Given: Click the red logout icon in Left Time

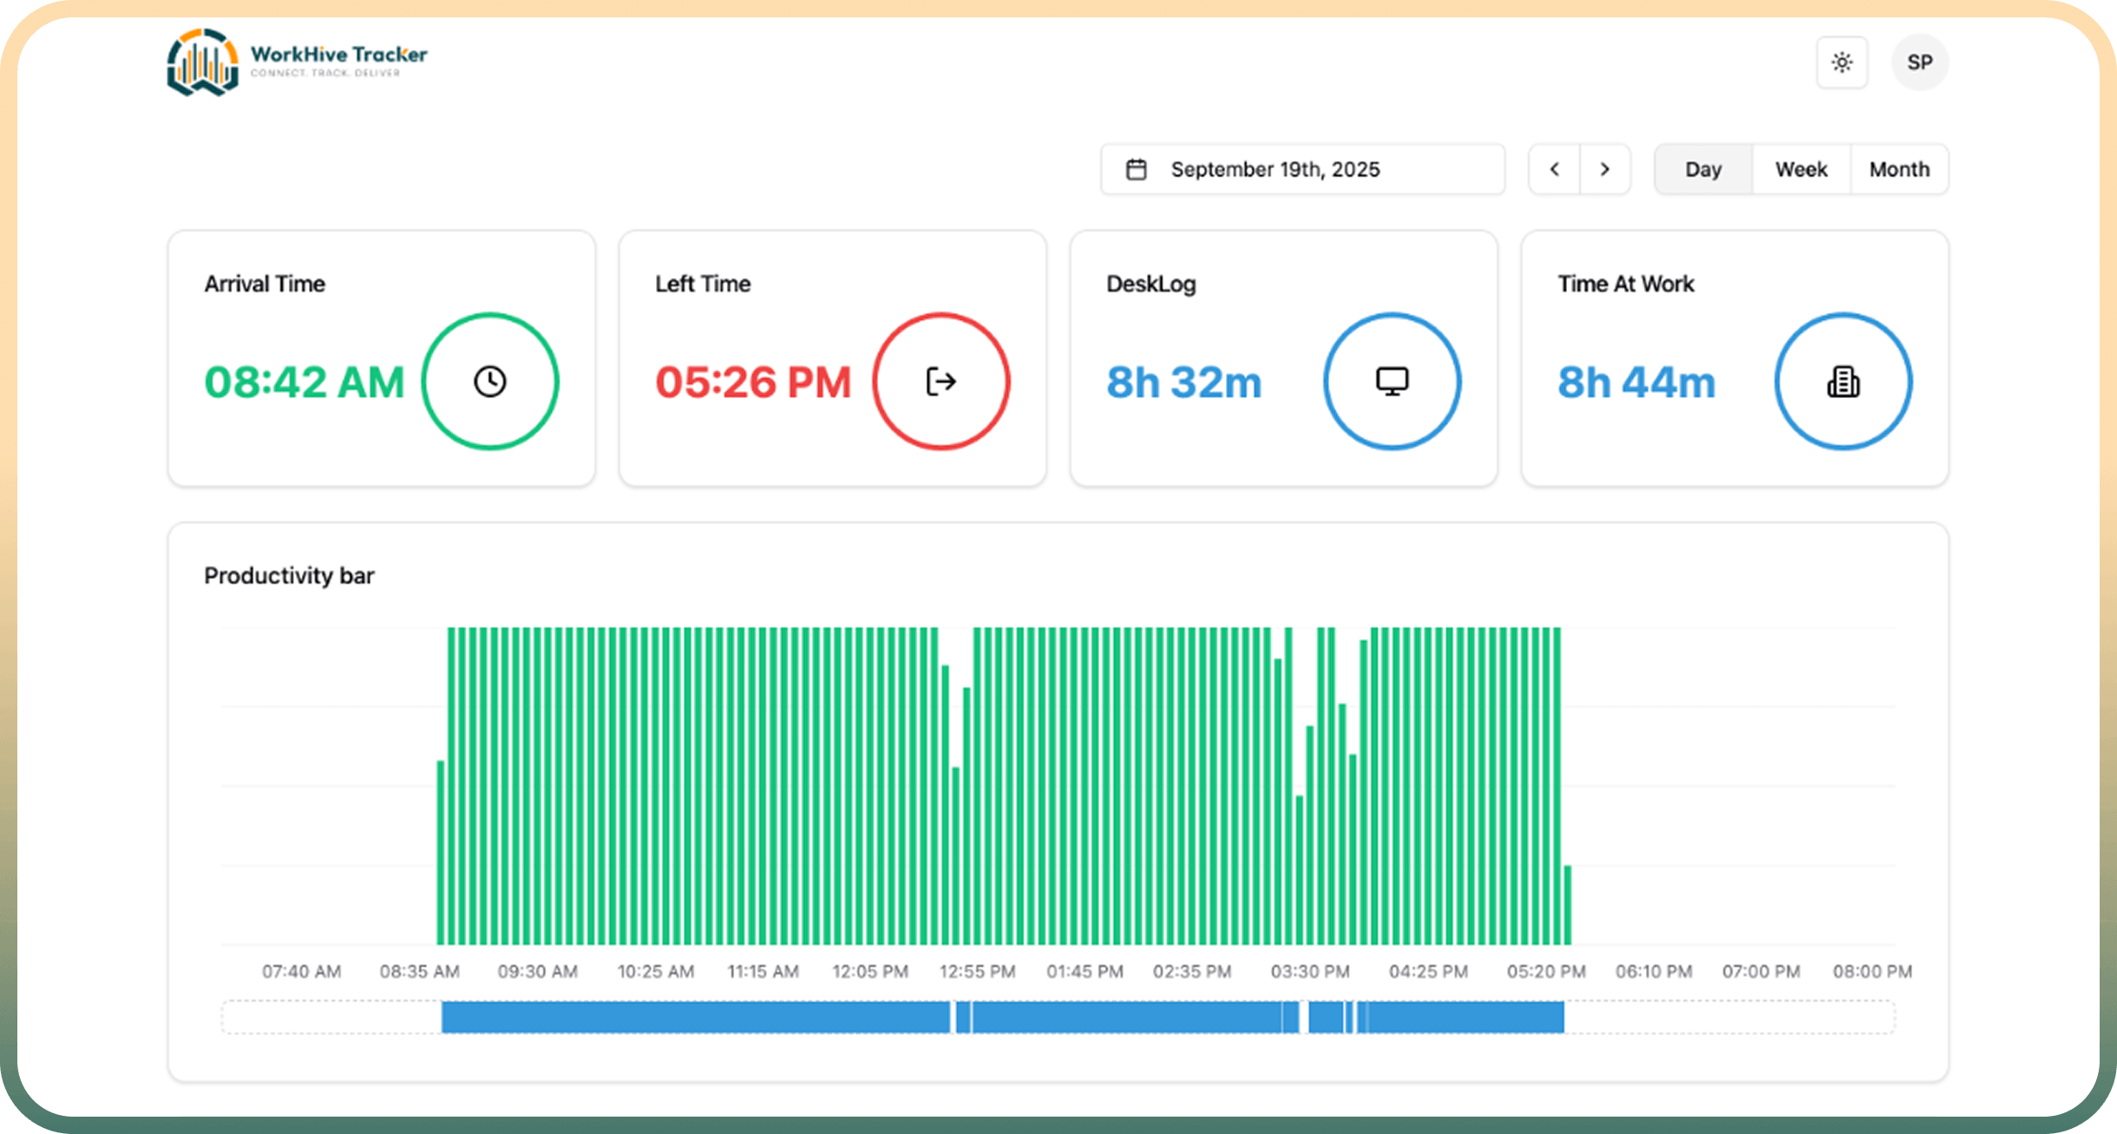Looking at the screenshot, I should [x=941, y=381].
